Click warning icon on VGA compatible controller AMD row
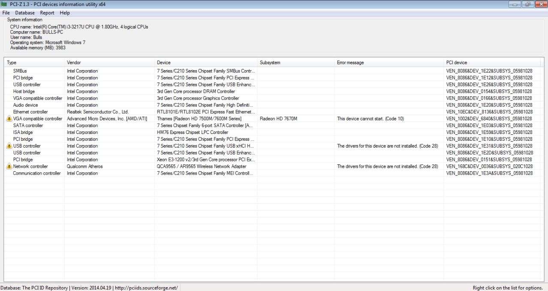The image size is (548, 291). click(x=9, y=119)
